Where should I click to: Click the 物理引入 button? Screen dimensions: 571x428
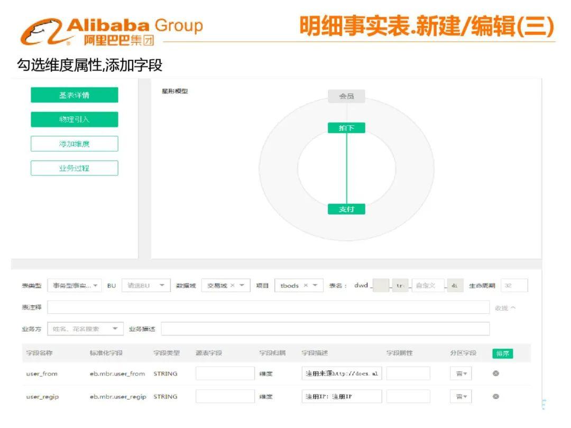75,119
